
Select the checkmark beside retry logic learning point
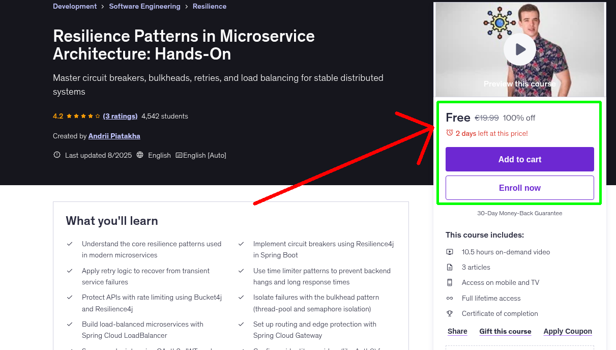[70, 271]
